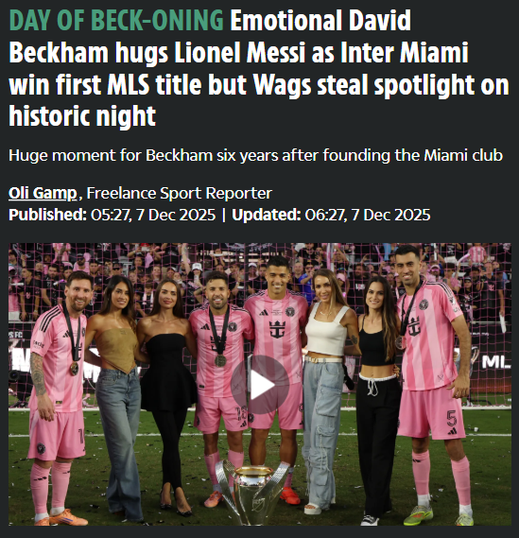Click the green 'DAY OF BECK-ONING' kicker text

[116, 21]
